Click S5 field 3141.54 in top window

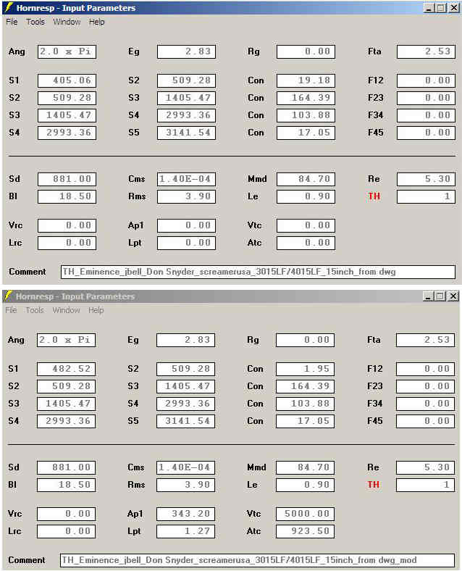tap(186, 133)
